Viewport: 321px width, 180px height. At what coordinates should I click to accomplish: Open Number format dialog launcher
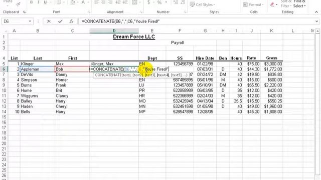185,12
